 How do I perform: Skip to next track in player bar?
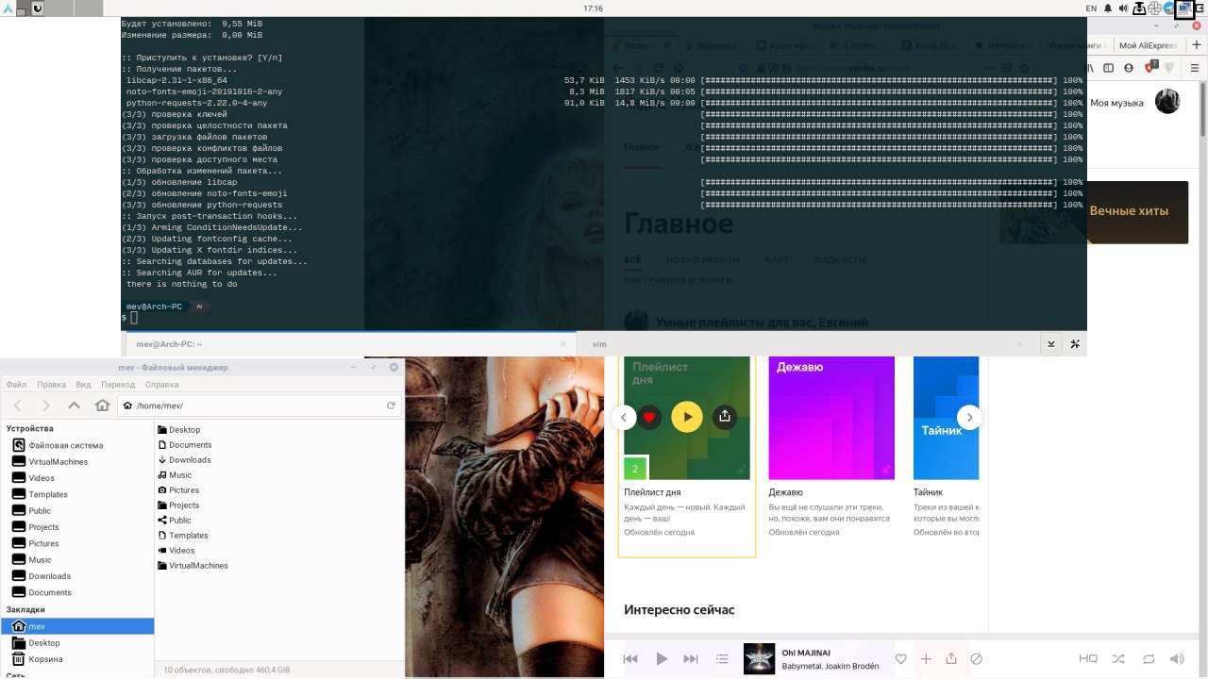[691, 659]
